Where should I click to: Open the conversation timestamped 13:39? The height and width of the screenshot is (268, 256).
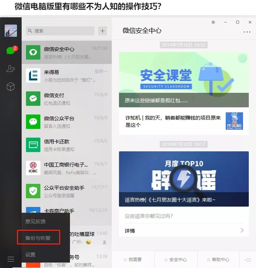point(91,259)
